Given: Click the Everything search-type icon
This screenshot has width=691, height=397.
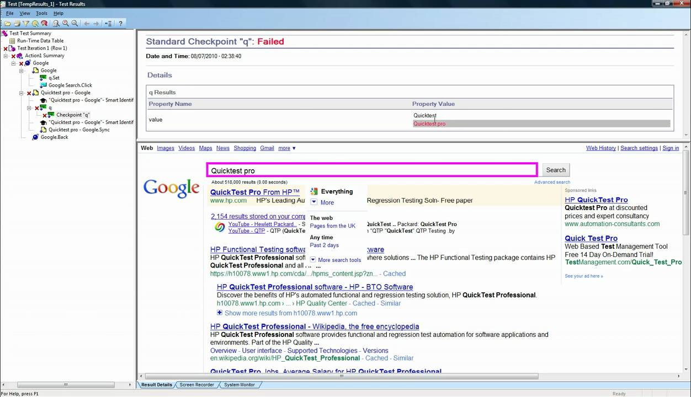Looking at the screenshot, I should pos(314,191).
